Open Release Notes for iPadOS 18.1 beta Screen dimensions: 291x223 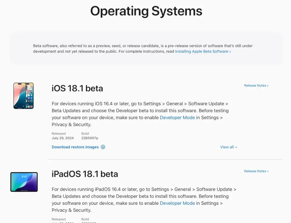coord(256,171)
